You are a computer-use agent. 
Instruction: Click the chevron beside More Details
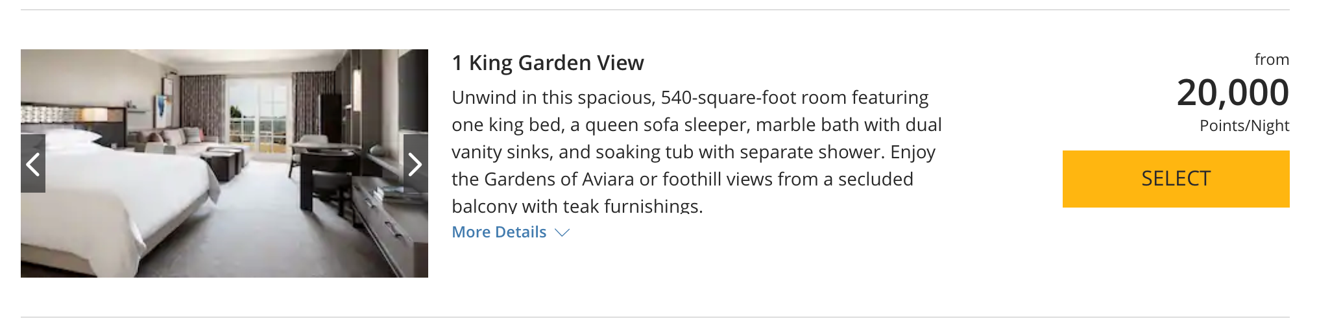click(562, 232)
